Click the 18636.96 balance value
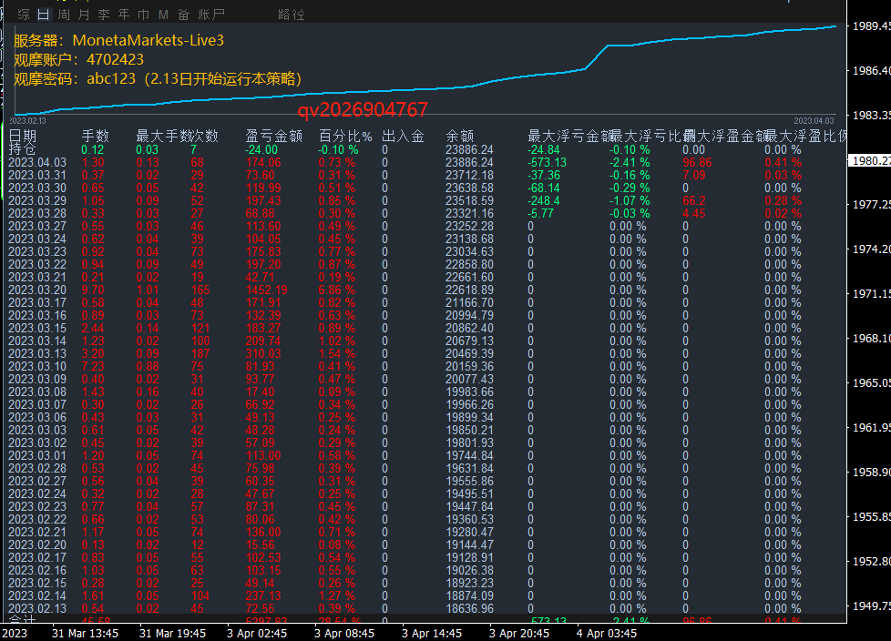891x641 pixels. click(x=469, y=608)
